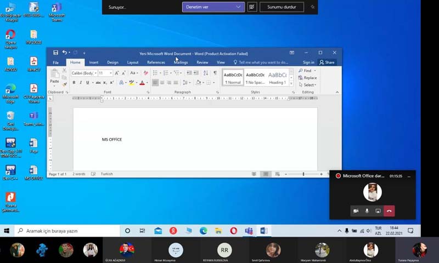Image resolution: width=439 pixels, height=263 pixels.
Task: Adjust the zoom slider in status bar
Action: (x=303, y=174)
